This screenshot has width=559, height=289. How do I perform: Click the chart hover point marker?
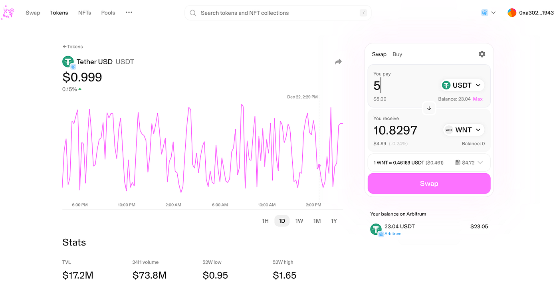319,166
